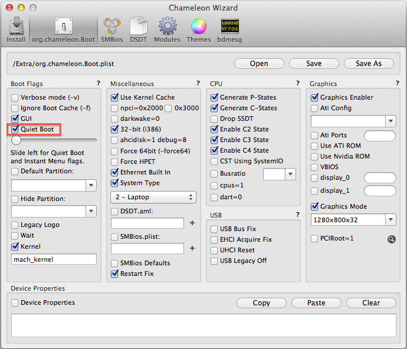Click the Boot Flags help question mark
Image resolution: width=407 pixels, height=349 pixels.
pos(99,83)
